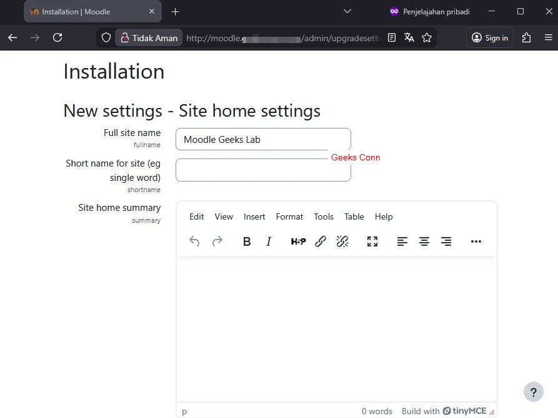
Task: Apply Italic formatting in the summary editor
Action: tap(268, 241)
